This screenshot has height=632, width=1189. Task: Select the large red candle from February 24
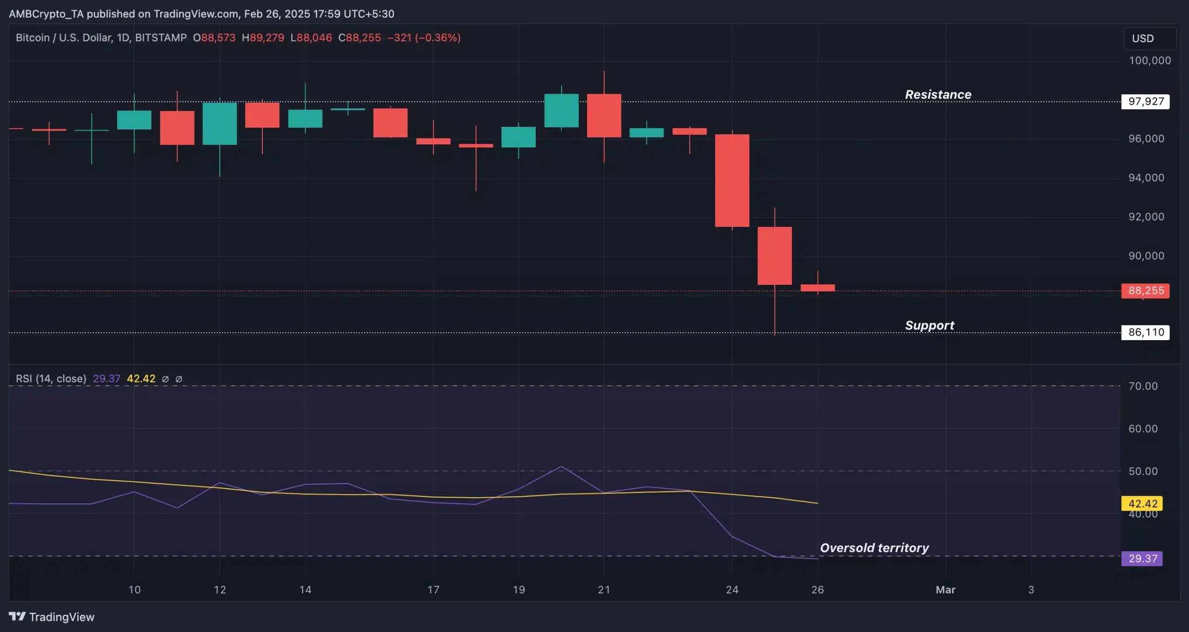[x=732, y=181]
